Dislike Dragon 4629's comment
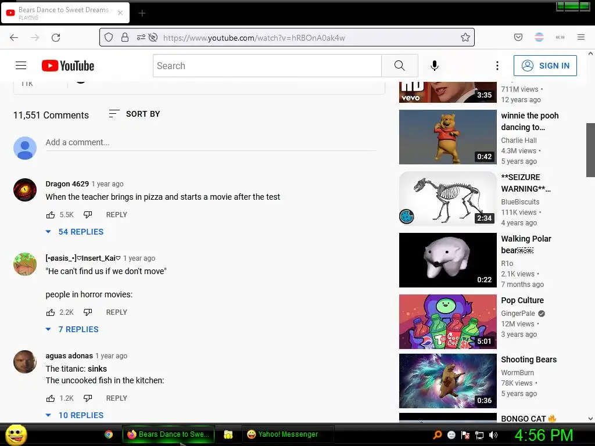This screenshot has width=595, height=446. pos(88,215)
